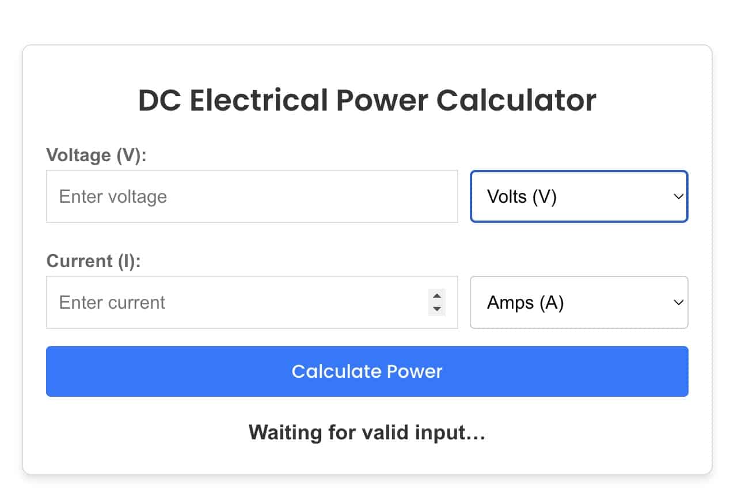Screen dimensions: 745x501
Task: Click the down arrow on the current stepper
Action: coord(437,309)
